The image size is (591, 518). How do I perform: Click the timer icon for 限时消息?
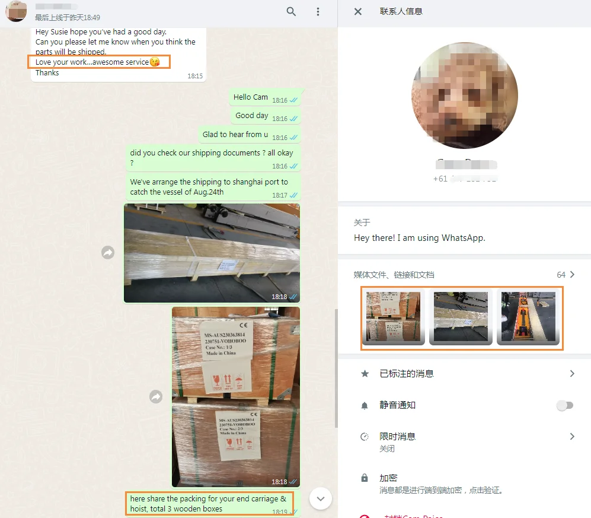365,437
